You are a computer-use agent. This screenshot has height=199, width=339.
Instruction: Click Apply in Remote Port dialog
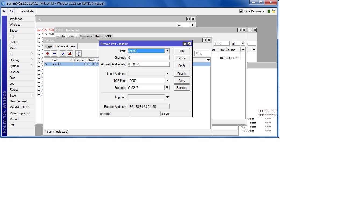182,65
